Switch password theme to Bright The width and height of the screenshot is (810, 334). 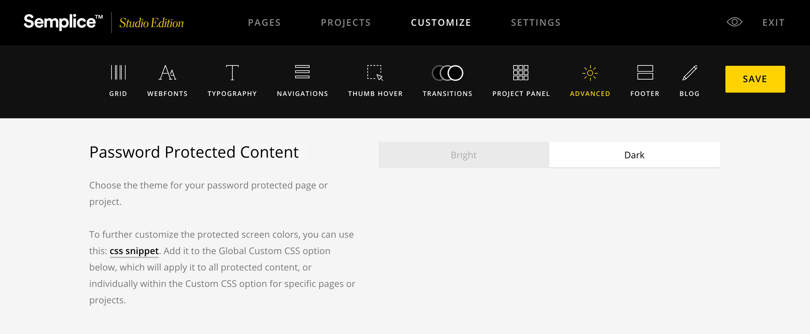[x=464, y=155]
